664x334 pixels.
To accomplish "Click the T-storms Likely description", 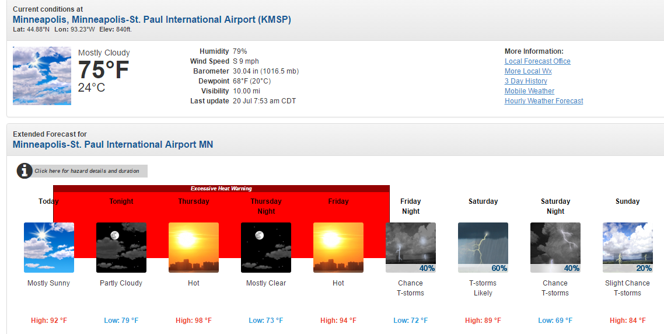I will [x=483, y=288].
